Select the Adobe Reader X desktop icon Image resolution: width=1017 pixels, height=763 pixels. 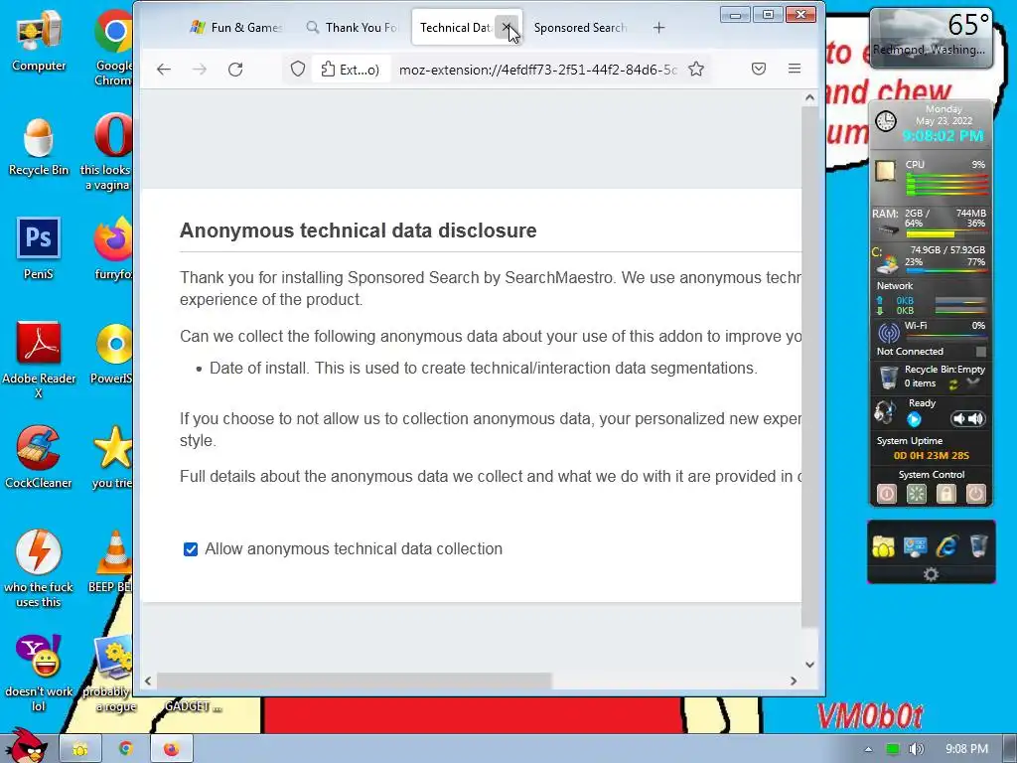pos(39,360)
